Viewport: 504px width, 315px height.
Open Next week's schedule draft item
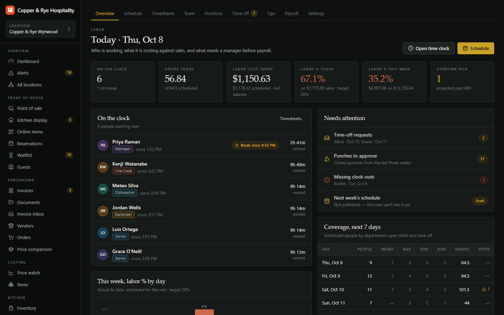coord(406,201)
